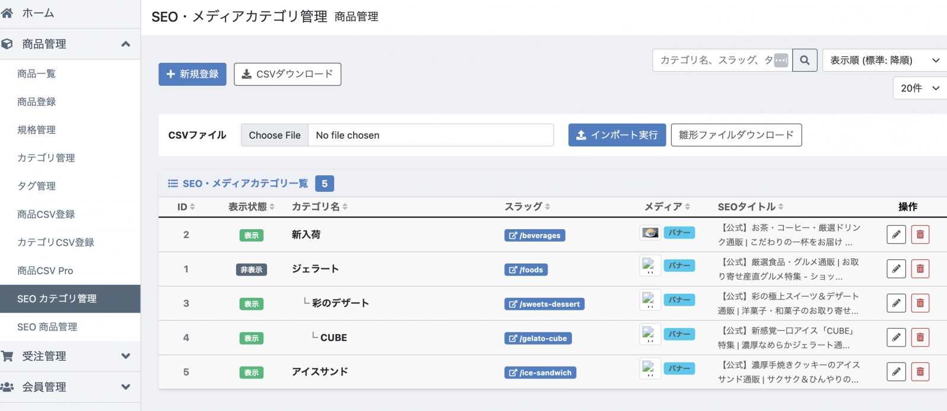Sort the table by SEOタイトル column
The height and width of the screenshot is (411, 947).
tap(751, 207)
